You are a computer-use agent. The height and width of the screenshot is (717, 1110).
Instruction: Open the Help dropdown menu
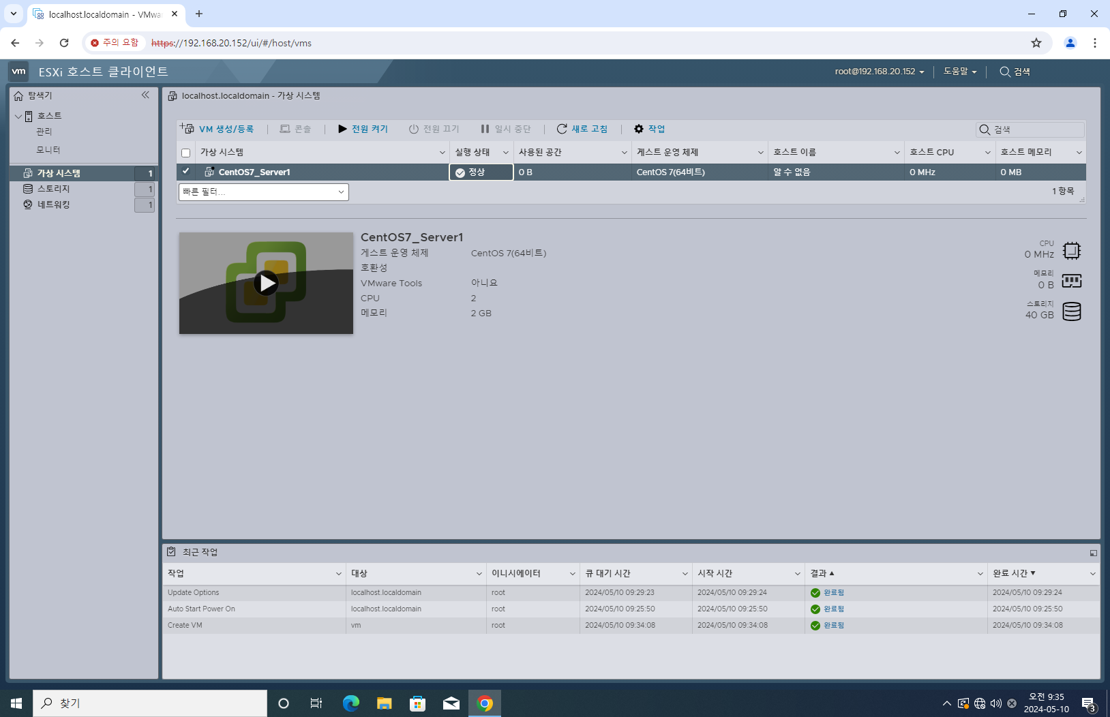(960, 72)
